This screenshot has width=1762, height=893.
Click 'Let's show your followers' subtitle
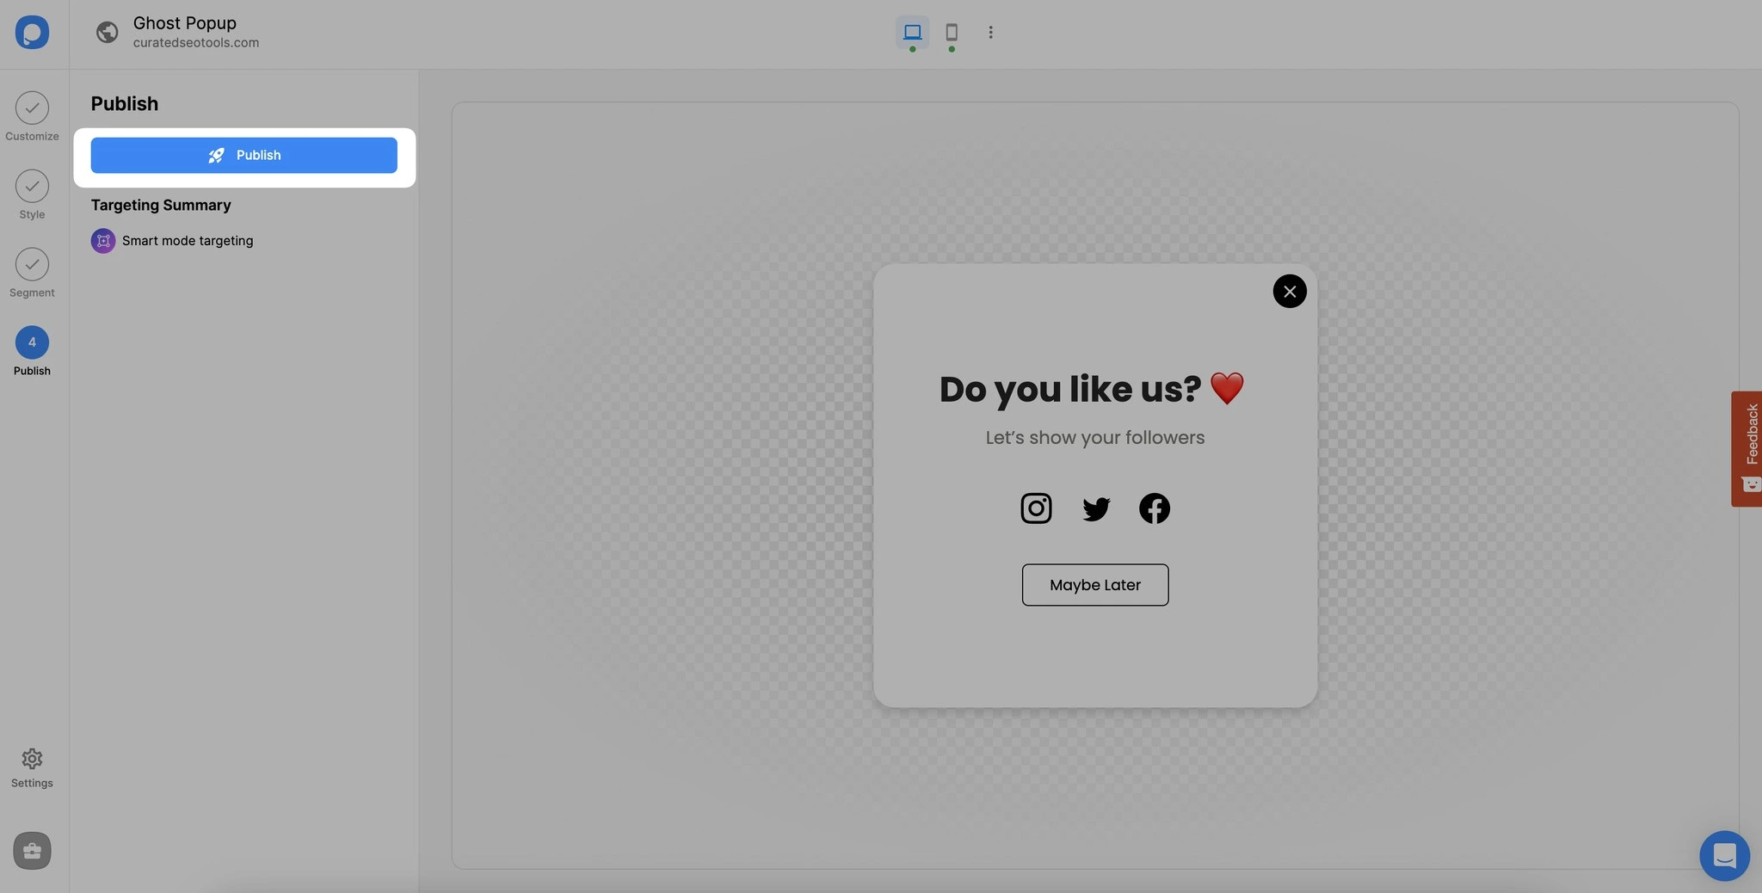click(1095, 438)
